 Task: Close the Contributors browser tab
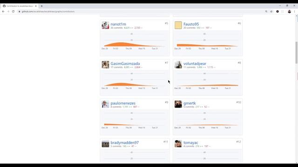coord(36,6)
